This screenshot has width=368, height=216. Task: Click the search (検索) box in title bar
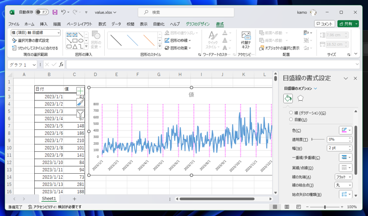pos(184,12)
